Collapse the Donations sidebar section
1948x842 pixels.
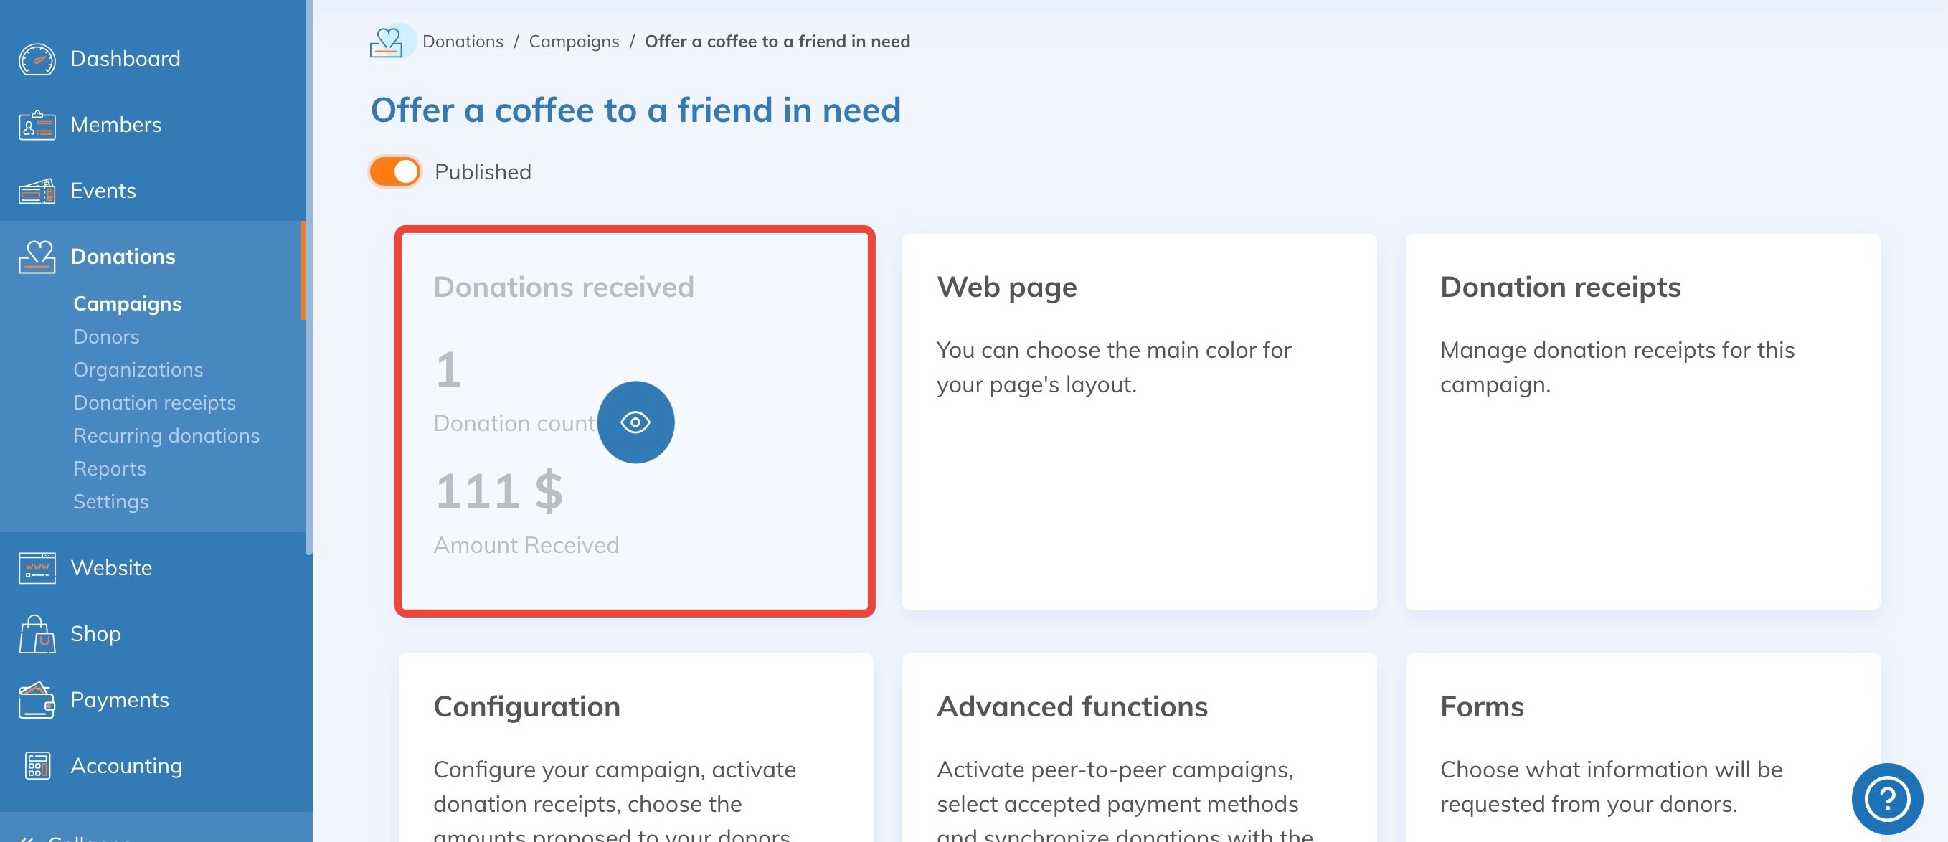[123, 257]
